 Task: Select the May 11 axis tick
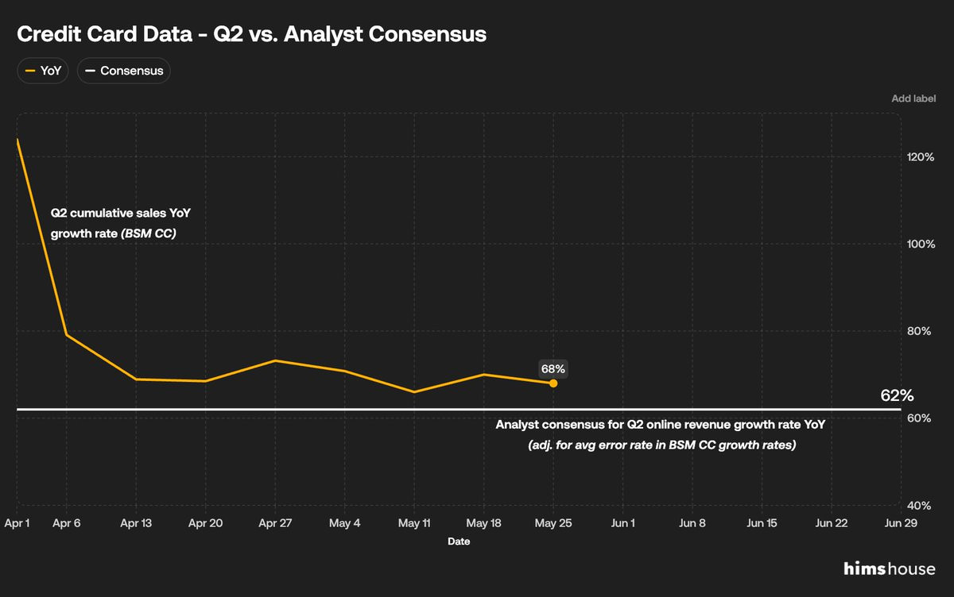tap(414, 523)
